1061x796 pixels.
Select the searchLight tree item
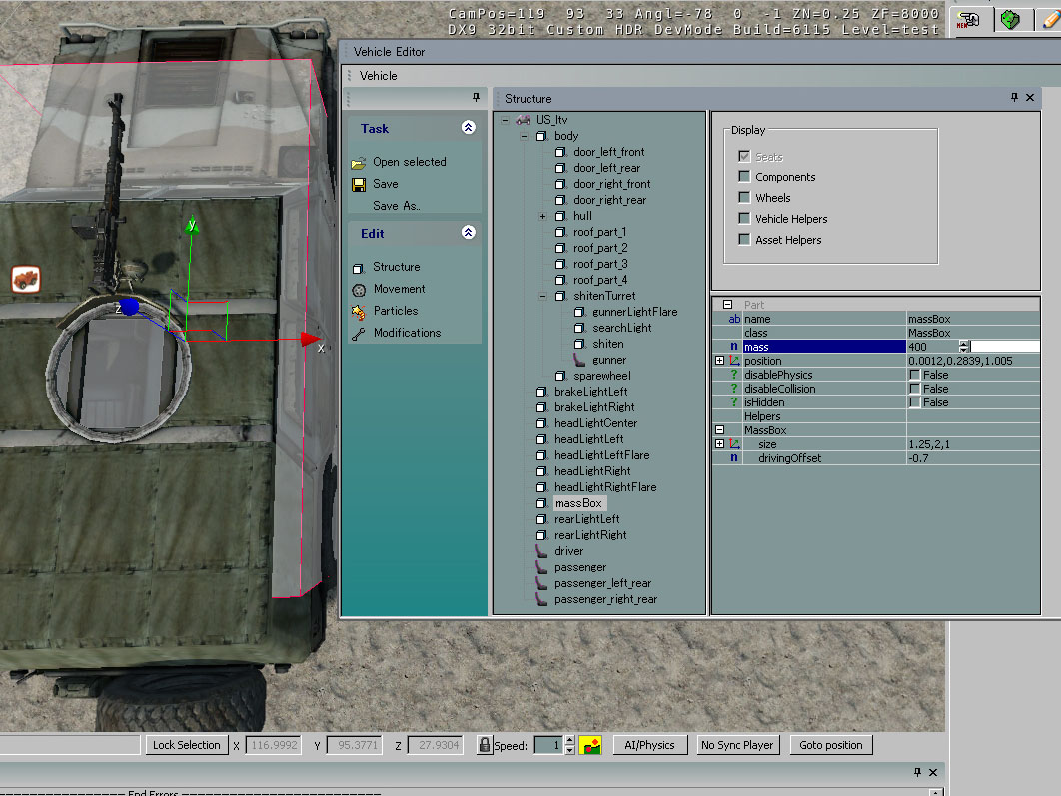click(621, 328)
